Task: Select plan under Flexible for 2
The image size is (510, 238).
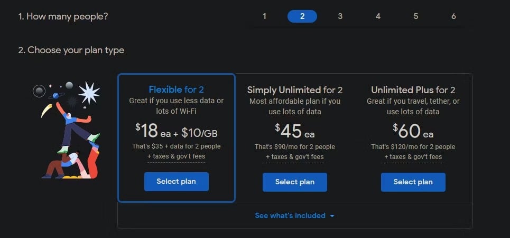Action: 177,182
